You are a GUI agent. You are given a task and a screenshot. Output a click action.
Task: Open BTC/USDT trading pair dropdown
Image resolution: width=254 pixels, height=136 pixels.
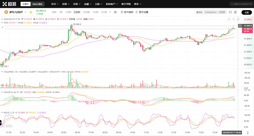26,12
